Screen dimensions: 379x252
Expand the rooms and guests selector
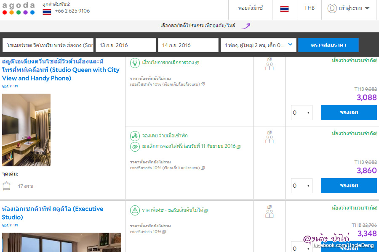point(258,45)
